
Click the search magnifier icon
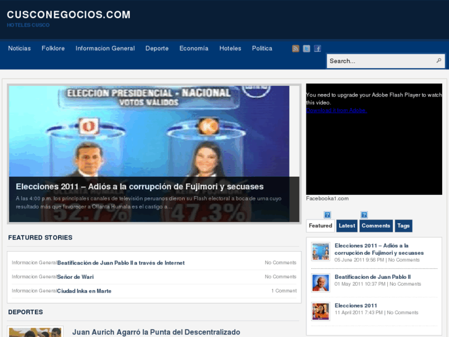click(439, 61)
